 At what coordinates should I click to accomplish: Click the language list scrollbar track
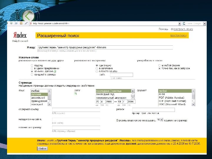49,98
